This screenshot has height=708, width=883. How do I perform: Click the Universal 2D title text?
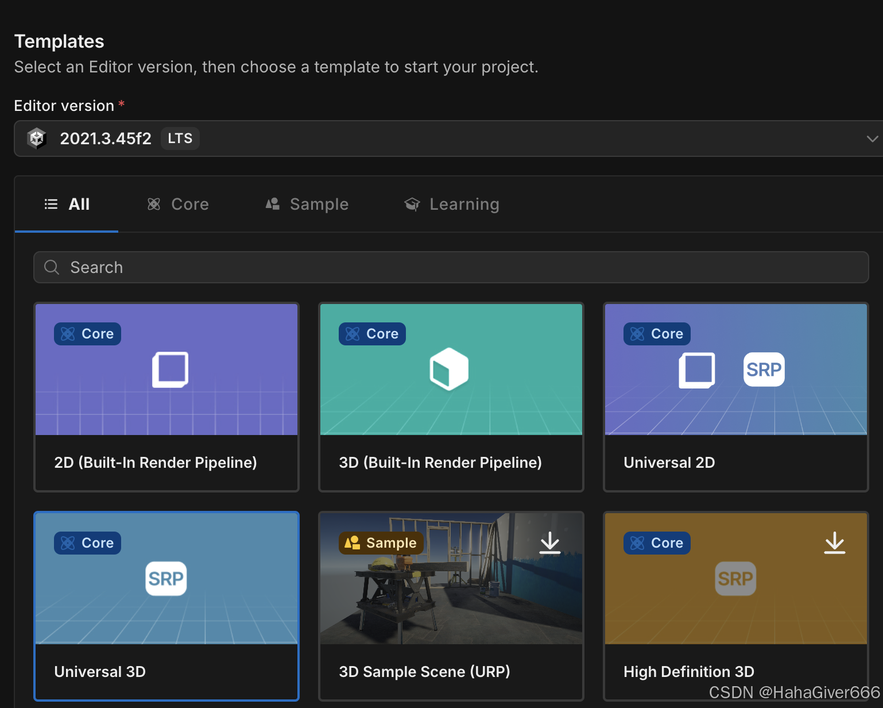[669, 463]
